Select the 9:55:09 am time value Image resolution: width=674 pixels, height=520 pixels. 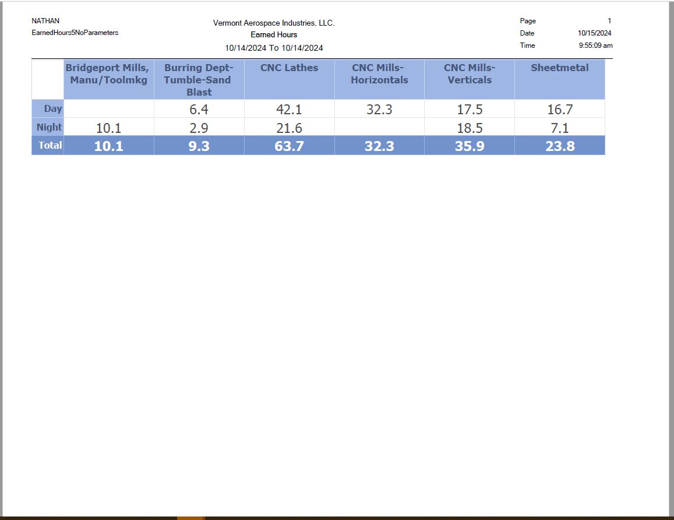tap(596, 45)
